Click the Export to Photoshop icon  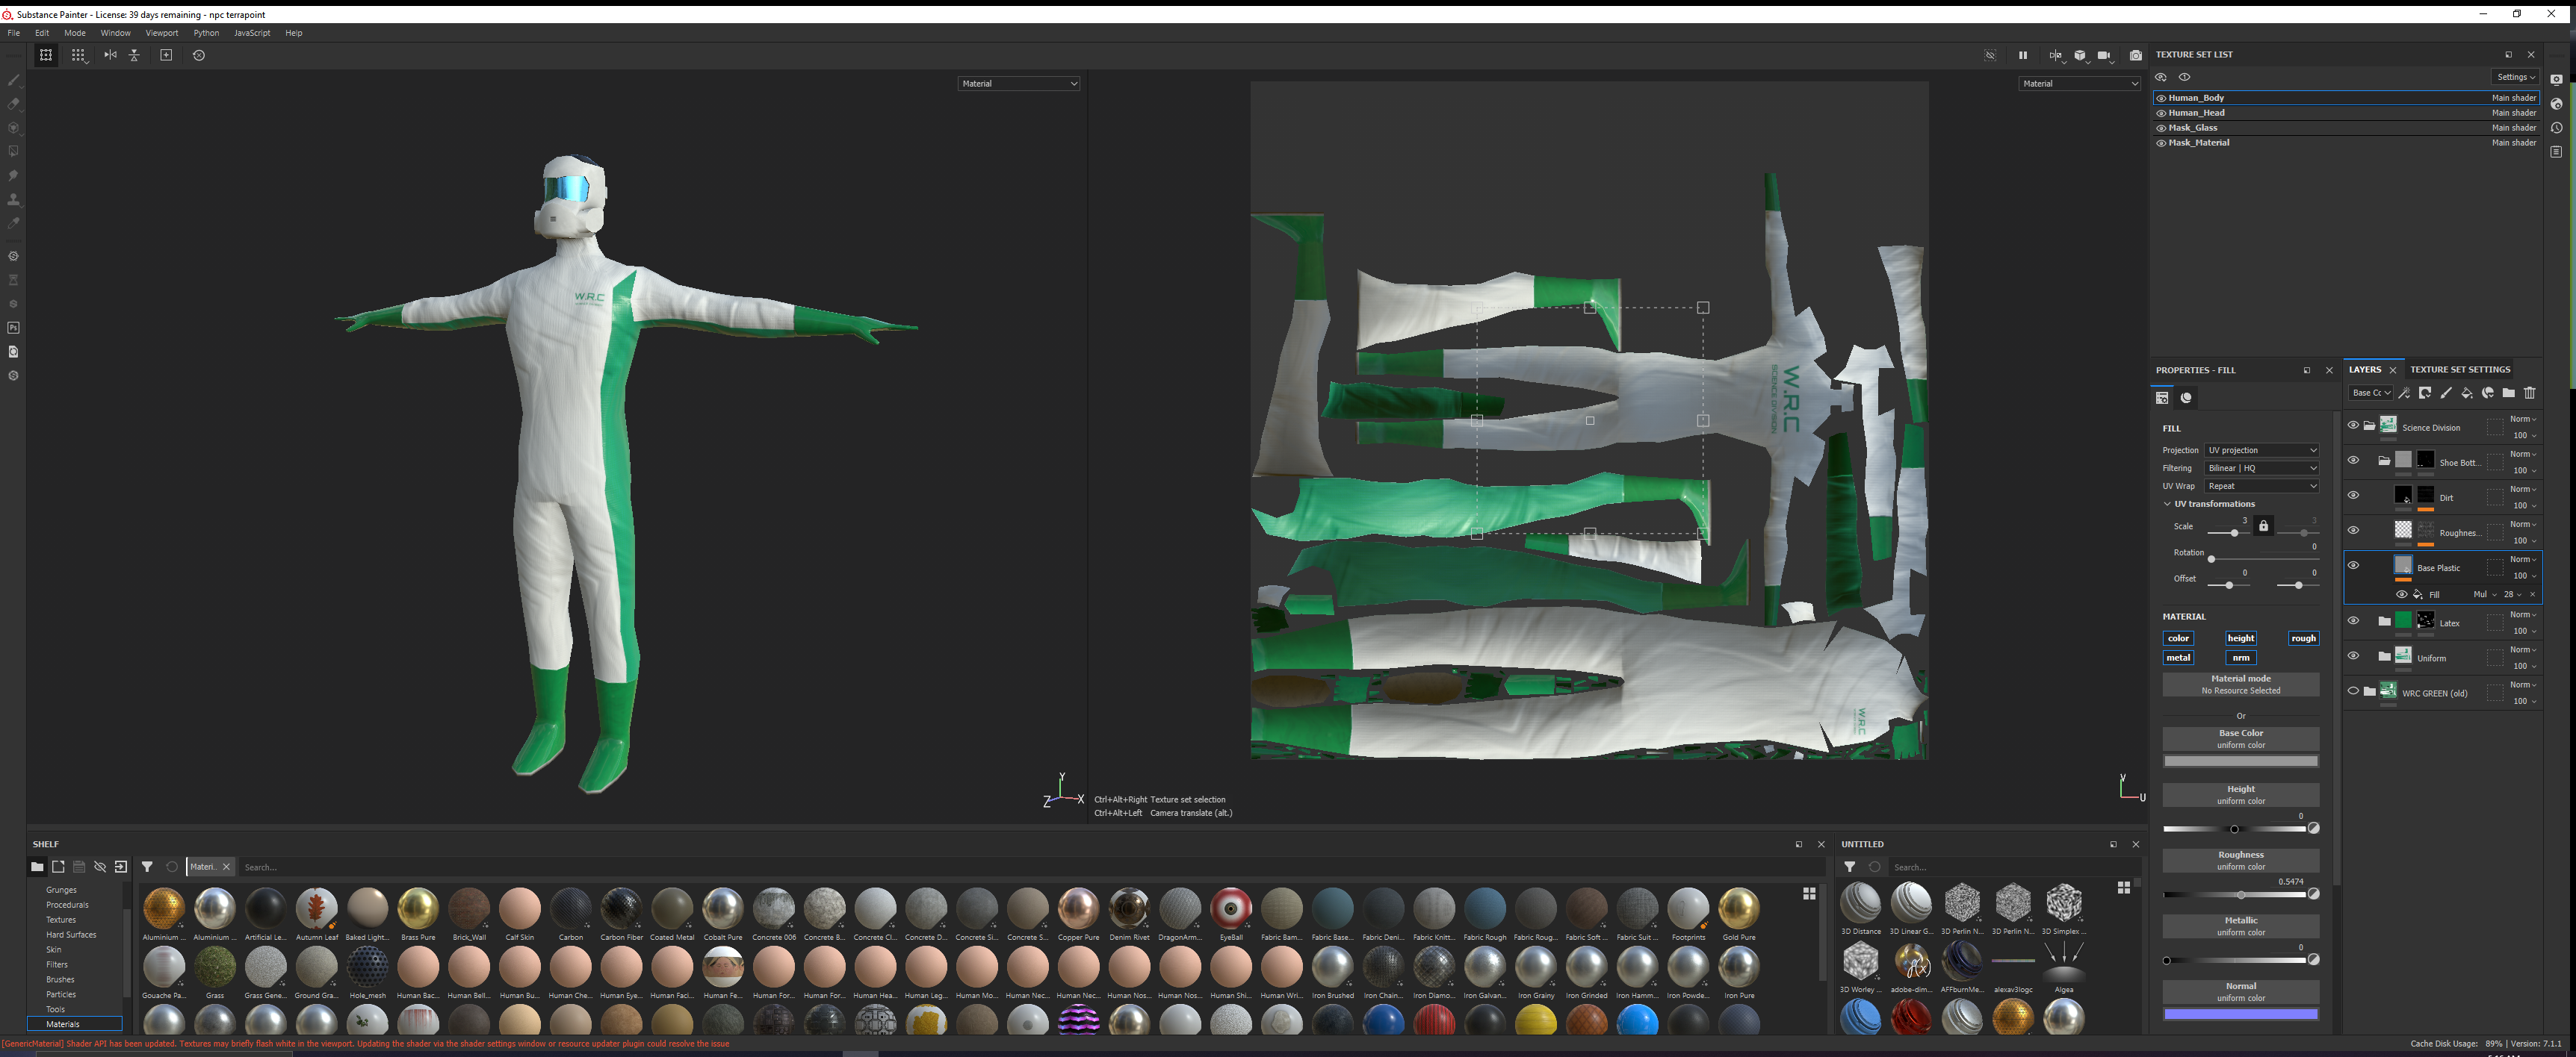(x=13, y=328)
